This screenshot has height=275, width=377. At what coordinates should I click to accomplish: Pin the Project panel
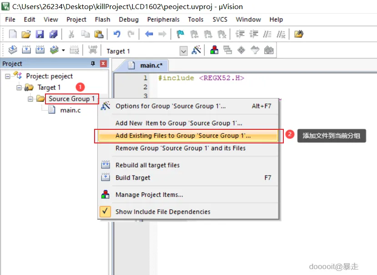93,64
